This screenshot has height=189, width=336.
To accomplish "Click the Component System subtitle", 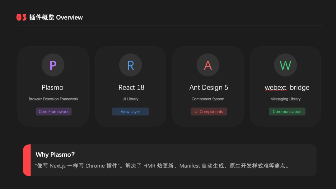I will [208, 99].
